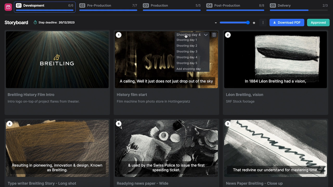333x187 pixels.
Task: Choose Shooting day 5 option
Action: pos(187,63)
